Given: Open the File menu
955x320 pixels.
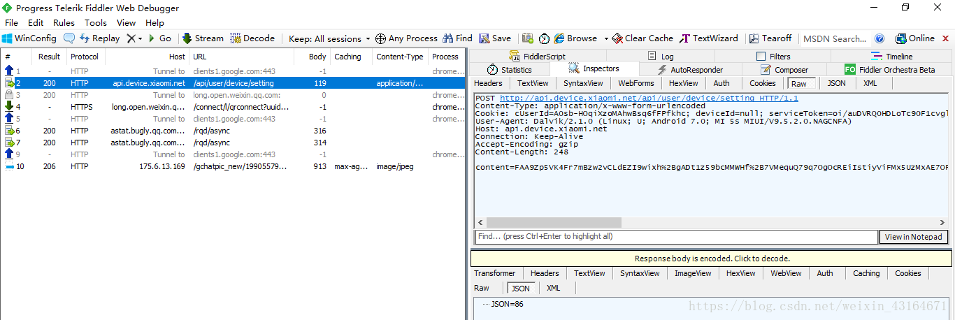Looking at the screenshot, I should [x=11, y=22].
